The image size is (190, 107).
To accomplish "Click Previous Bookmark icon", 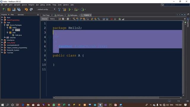I will pos(92,19).
